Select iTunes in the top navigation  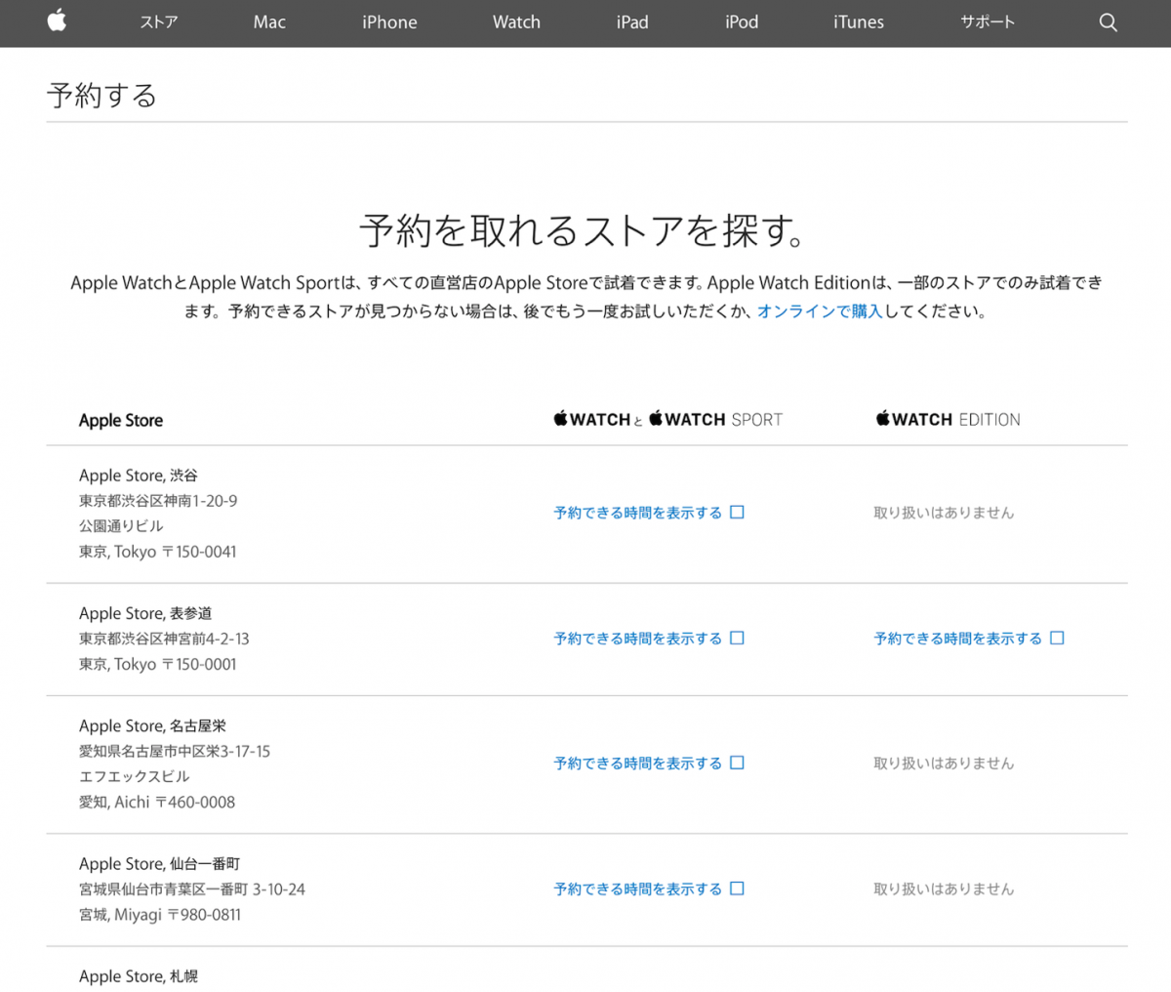point(859,21)
